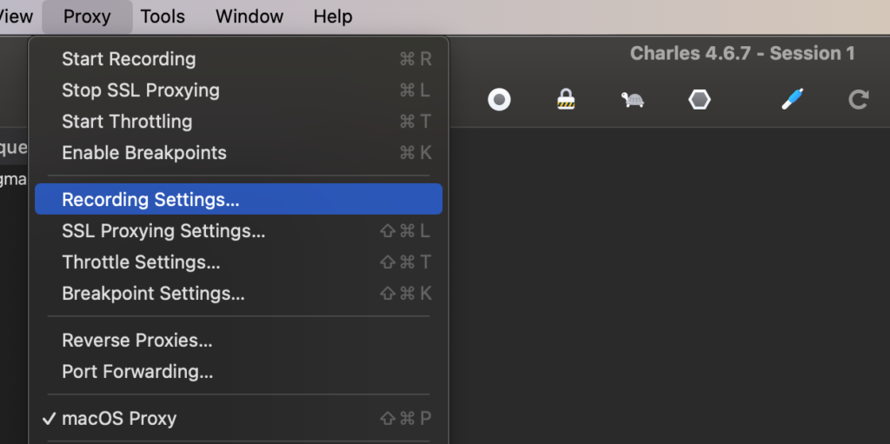This screenshot has width=890, height=444.
Task: Open the Tools menu in menu bar
Action: [x=163, y=17]
